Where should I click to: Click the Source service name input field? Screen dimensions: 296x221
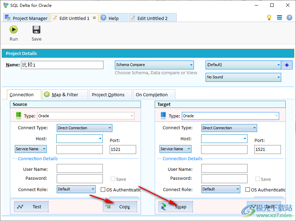(x=79, y=150)
